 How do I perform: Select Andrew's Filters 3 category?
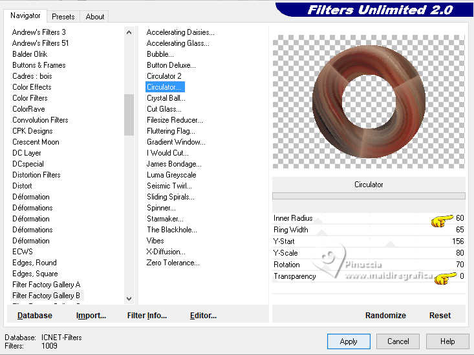pyautogui.click(x=39, y=32)
